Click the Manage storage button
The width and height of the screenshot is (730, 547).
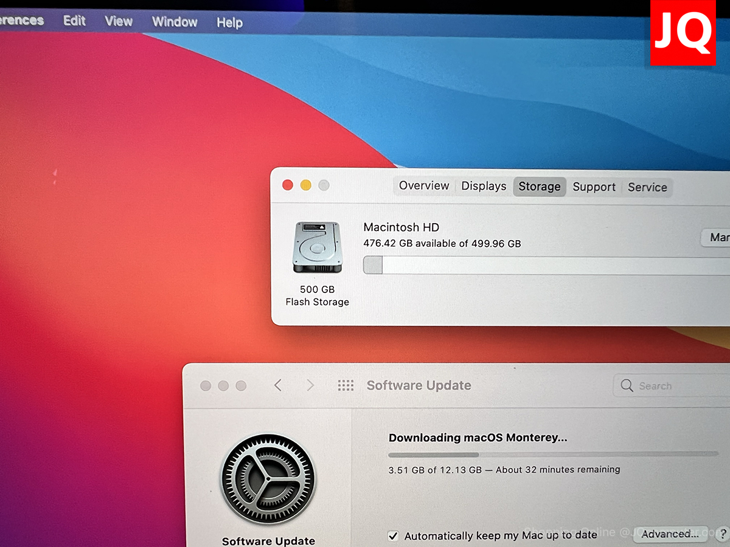tap(716, 237)
